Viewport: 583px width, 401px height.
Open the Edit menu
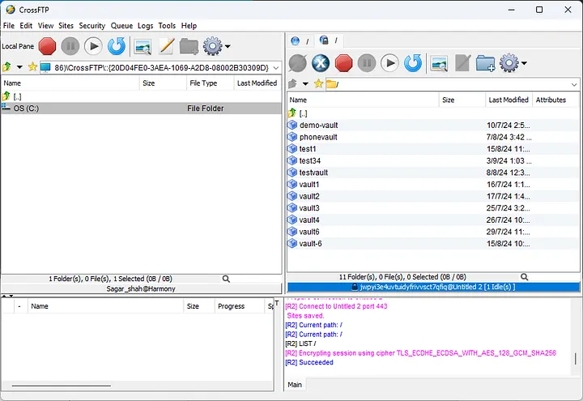click(26, 26)
